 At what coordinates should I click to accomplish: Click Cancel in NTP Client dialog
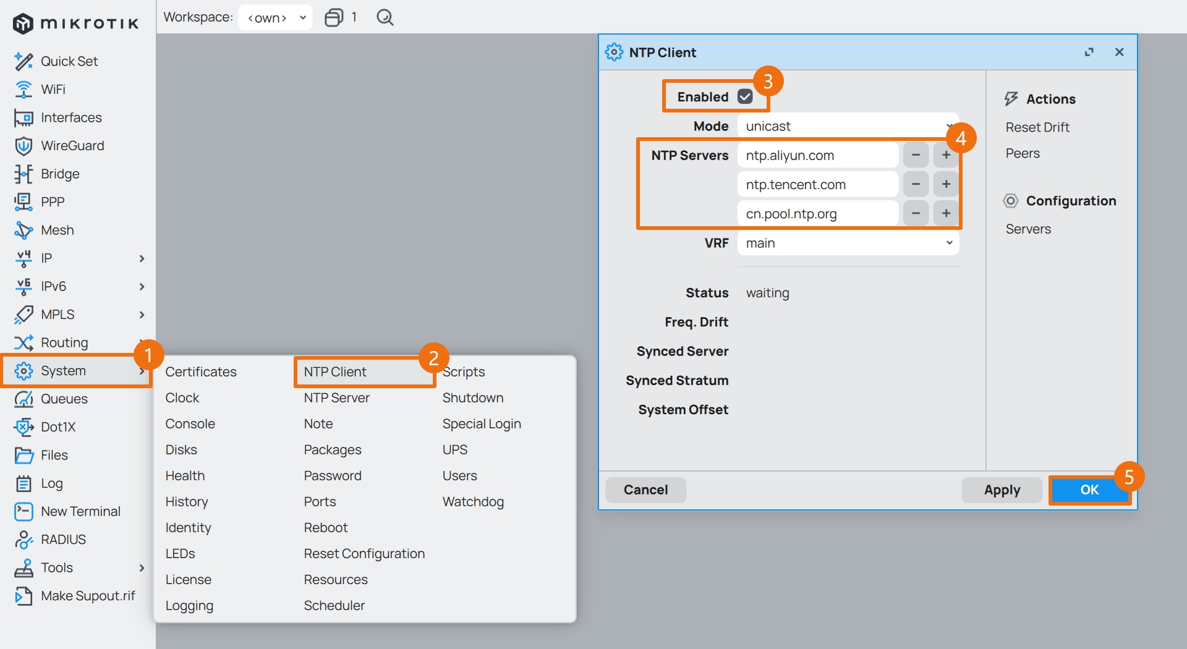(645, 490)
